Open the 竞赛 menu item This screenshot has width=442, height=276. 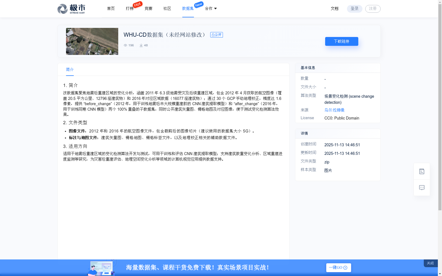[148, 9]
